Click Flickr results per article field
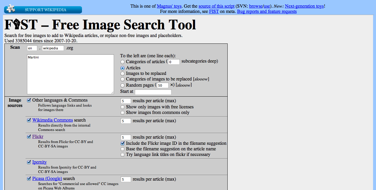The image size is (376, 190). (x=126, y=137)
